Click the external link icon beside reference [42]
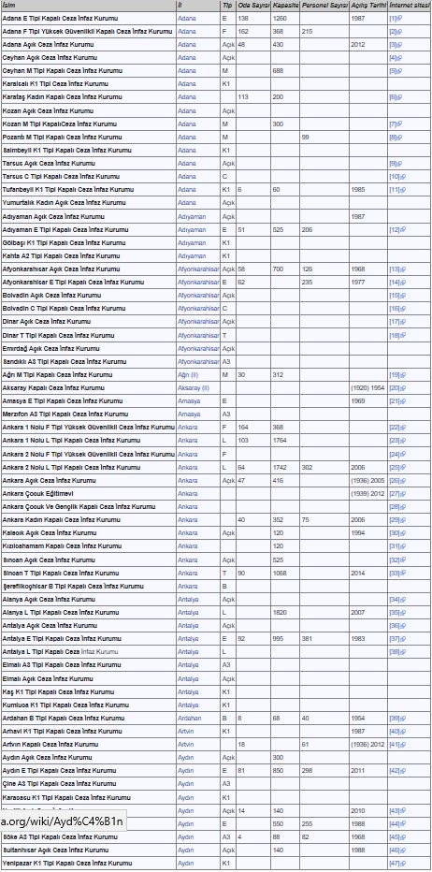Screen dimensions: 432x872 click(403, 771)
